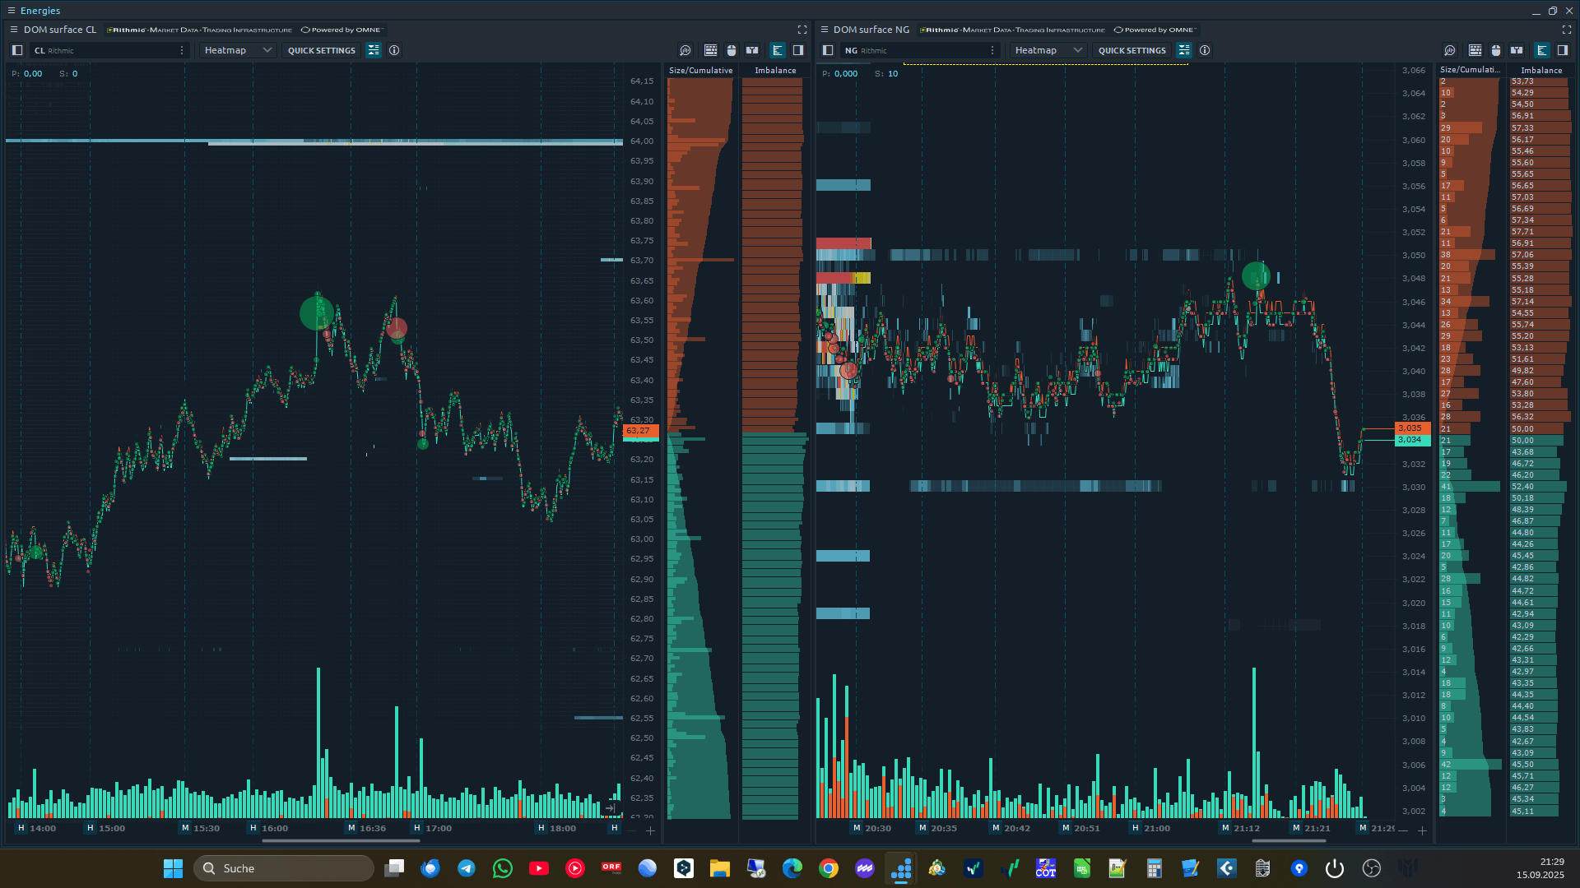Maximize the DOM surface CL panel

click(802, 30)
